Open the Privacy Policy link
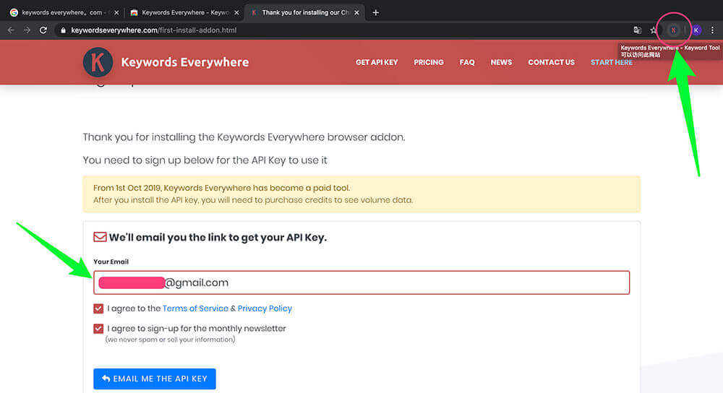 pos(265,308)
